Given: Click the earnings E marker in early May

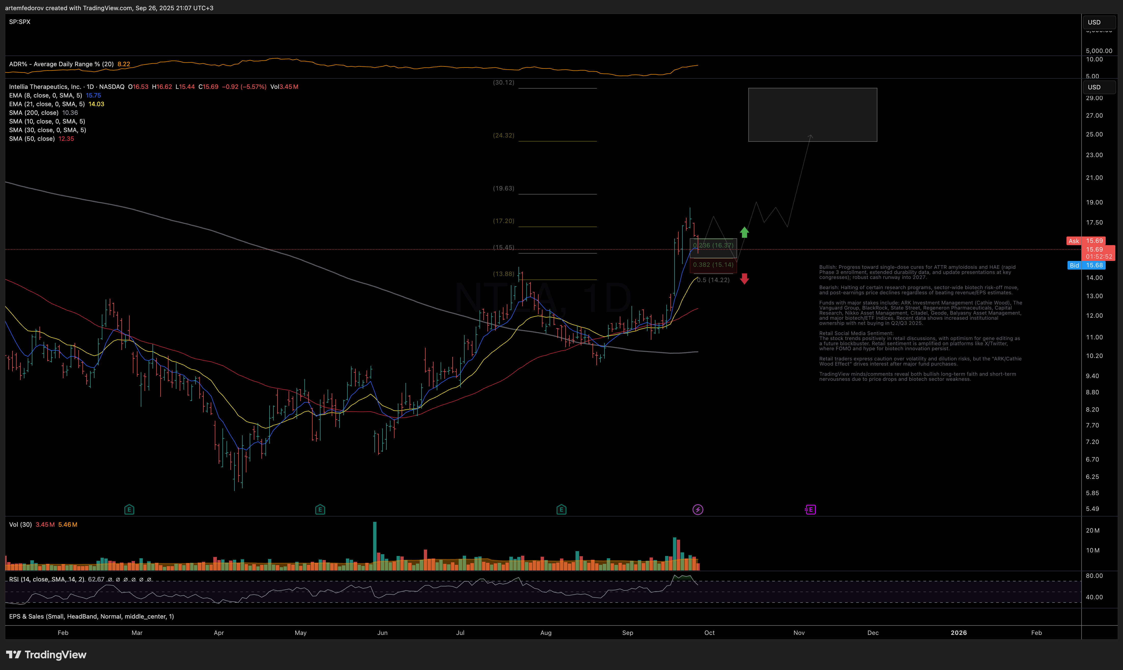Looking at the screenshot, I should tap(320, 510).
